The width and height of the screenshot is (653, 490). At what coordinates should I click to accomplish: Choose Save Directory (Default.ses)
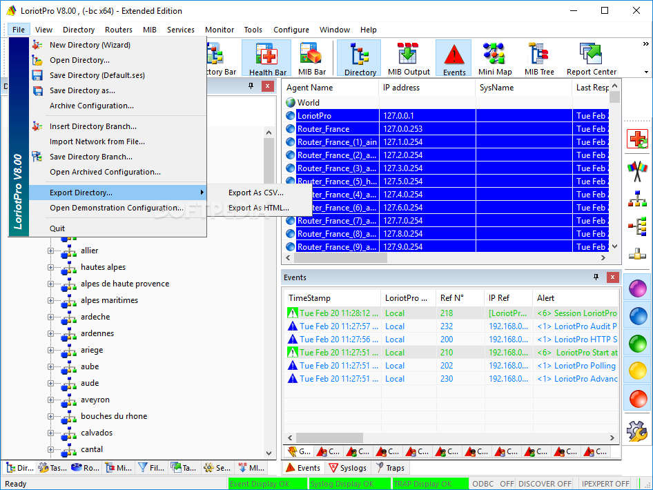coord(118,75)
